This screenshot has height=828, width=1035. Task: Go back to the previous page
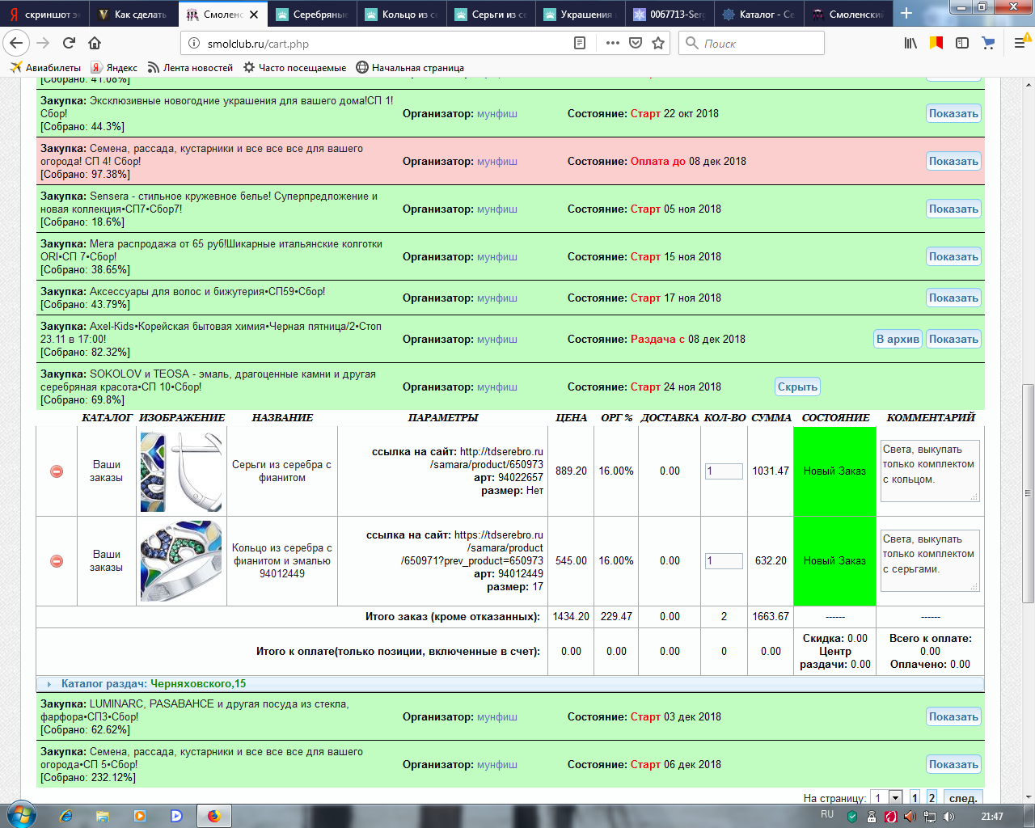tap(17, 43)
